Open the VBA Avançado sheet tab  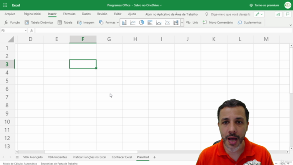[x=33, y=157]
